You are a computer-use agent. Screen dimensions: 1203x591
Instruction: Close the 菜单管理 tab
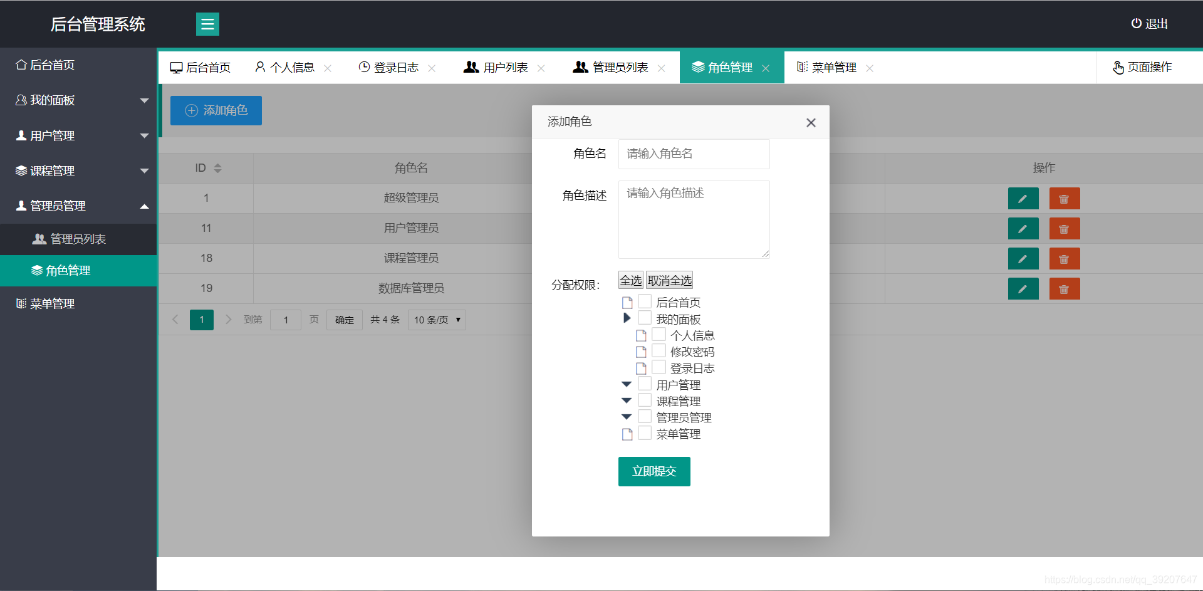870,68
